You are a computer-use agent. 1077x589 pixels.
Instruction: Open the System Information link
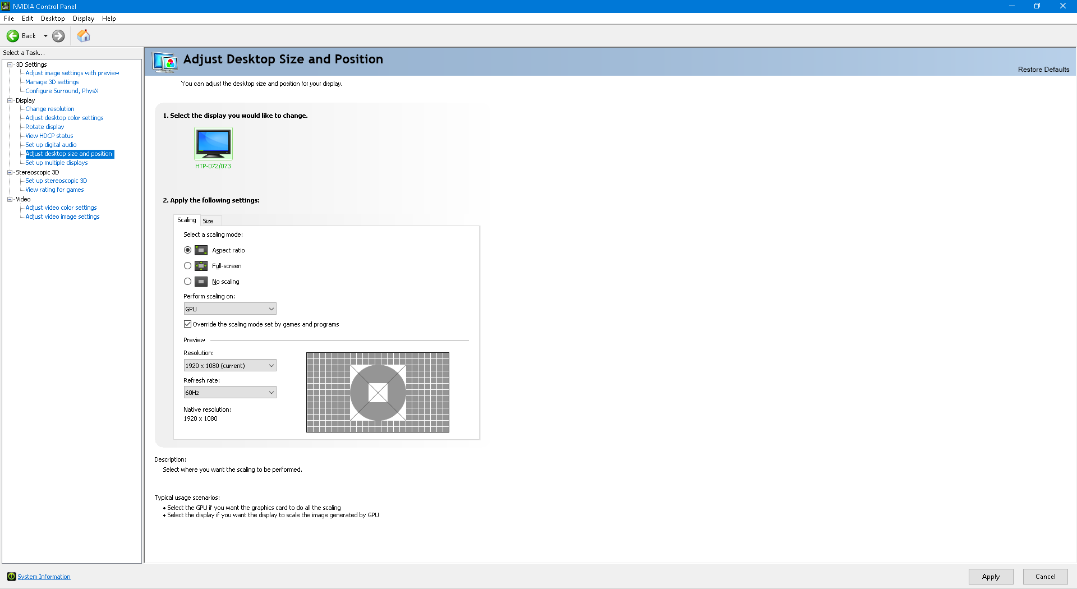coord(44,577)
